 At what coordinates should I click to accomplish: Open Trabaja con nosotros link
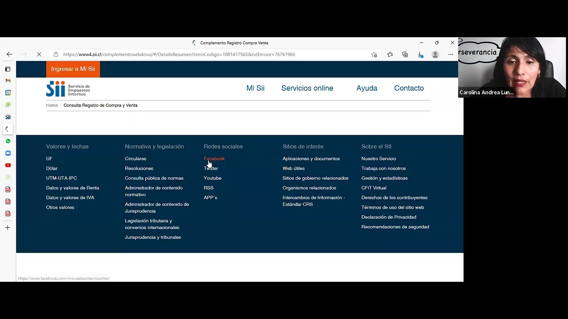[383, 168]
